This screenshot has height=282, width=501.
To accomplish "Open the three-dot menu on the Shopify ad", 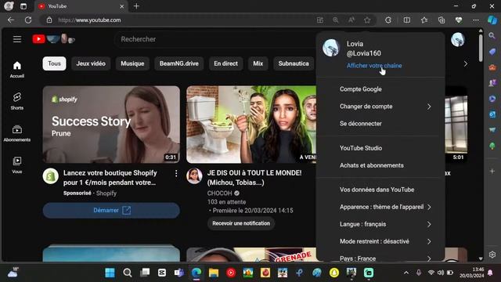I will pyautogui.click(x=176, y=173).
